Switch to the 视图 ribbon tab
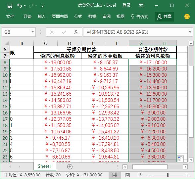Viewport: 195px width, 179px height. point(120,17)
